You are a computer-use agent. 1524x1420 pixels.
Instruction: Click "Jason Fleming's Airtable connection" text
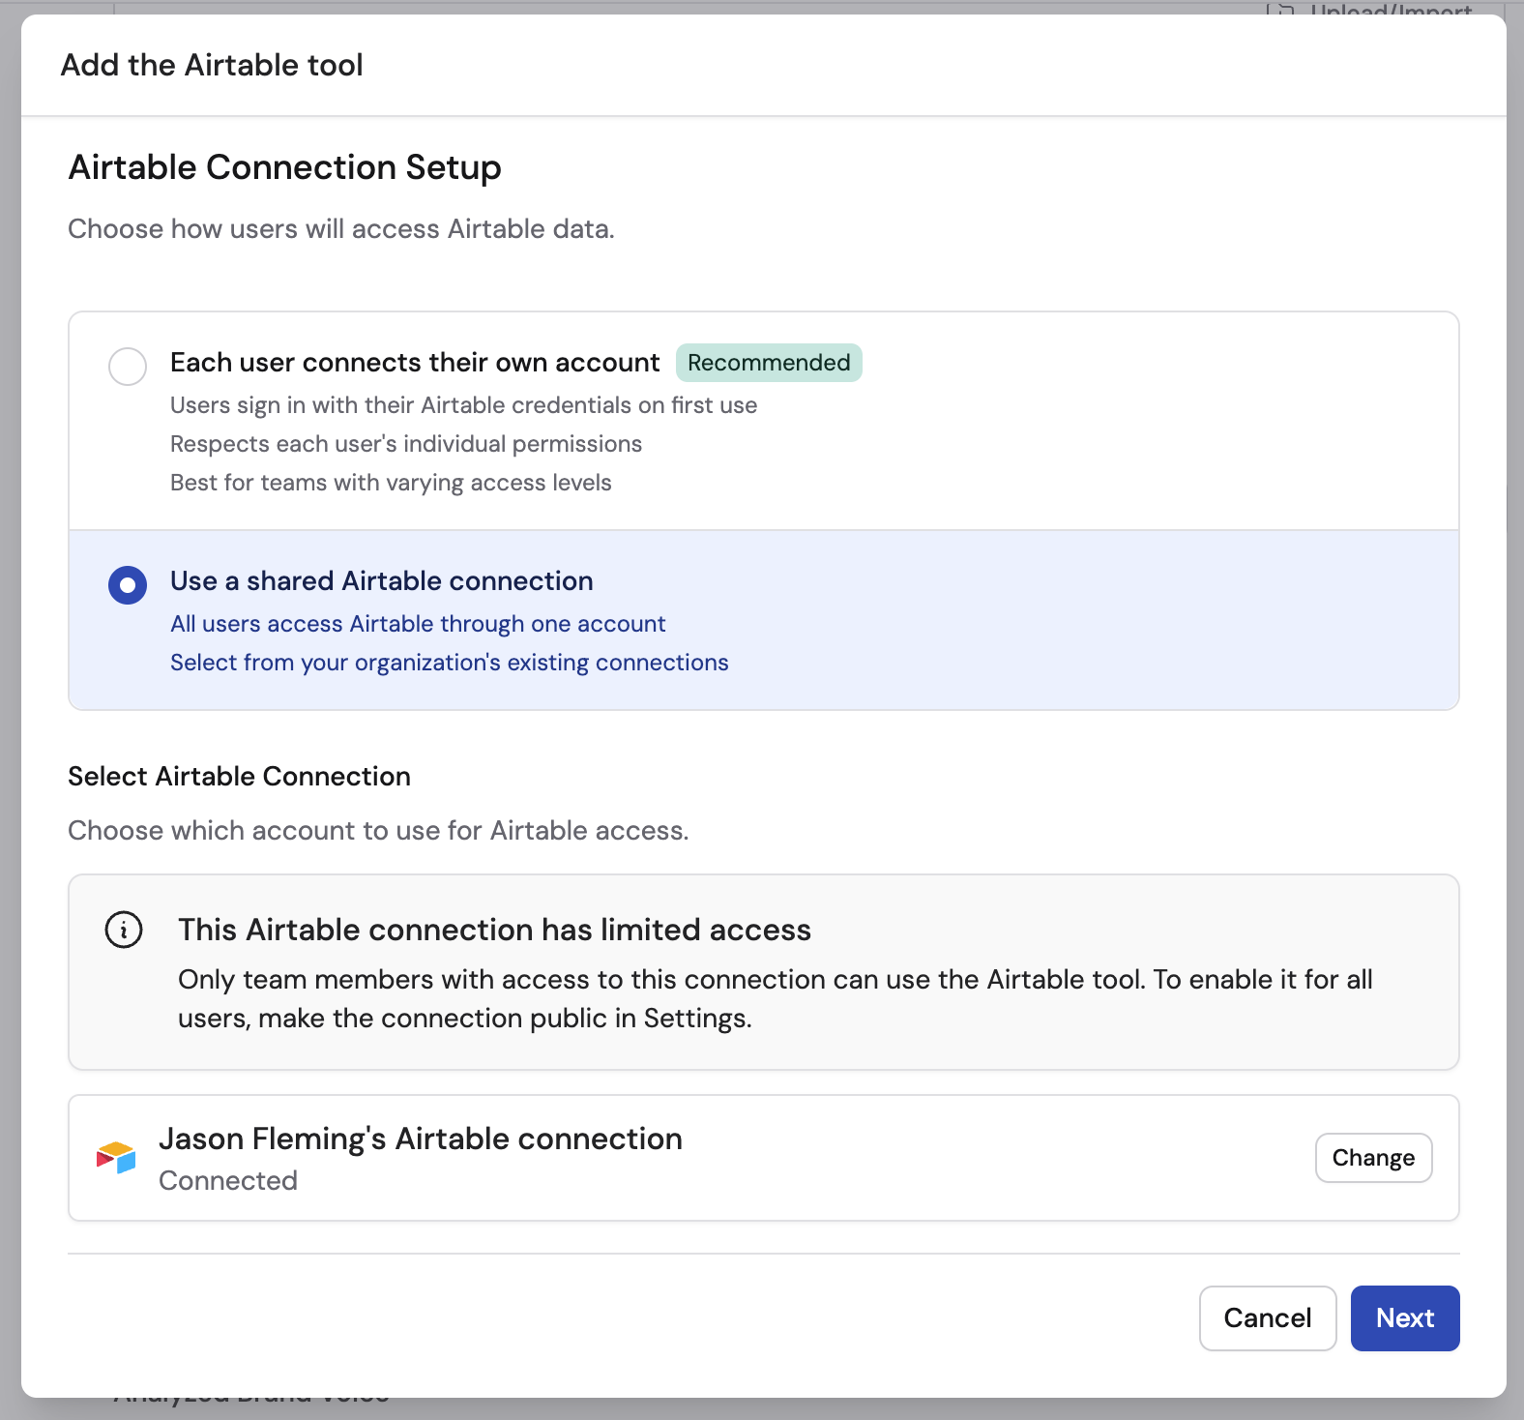point(421,1139)
